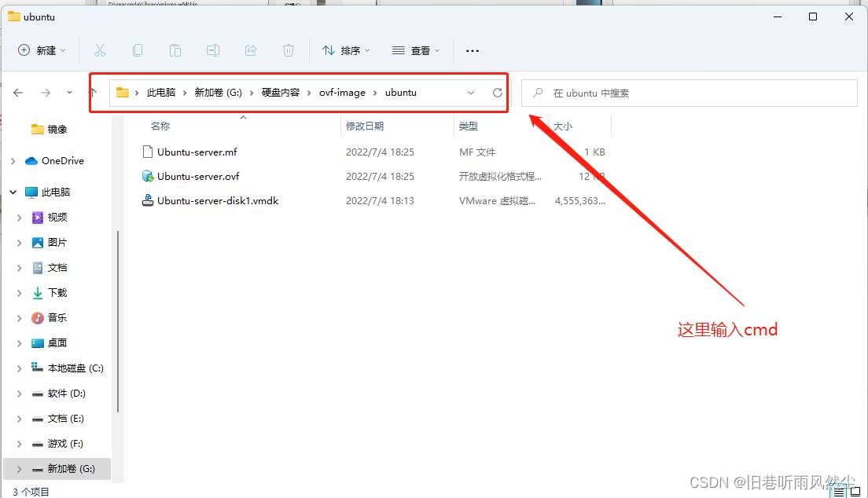The image size is (868, 498).
Task: Select the Ubuntu-server-disk1.vmdk file
Action: click(x=218, y=201)
